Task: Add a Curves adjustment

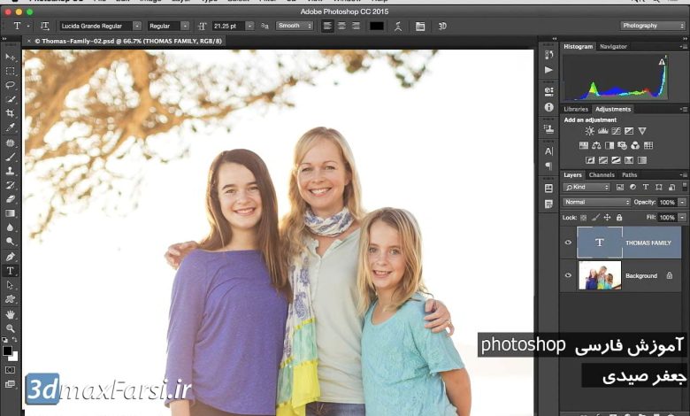Action: [616, 131]
